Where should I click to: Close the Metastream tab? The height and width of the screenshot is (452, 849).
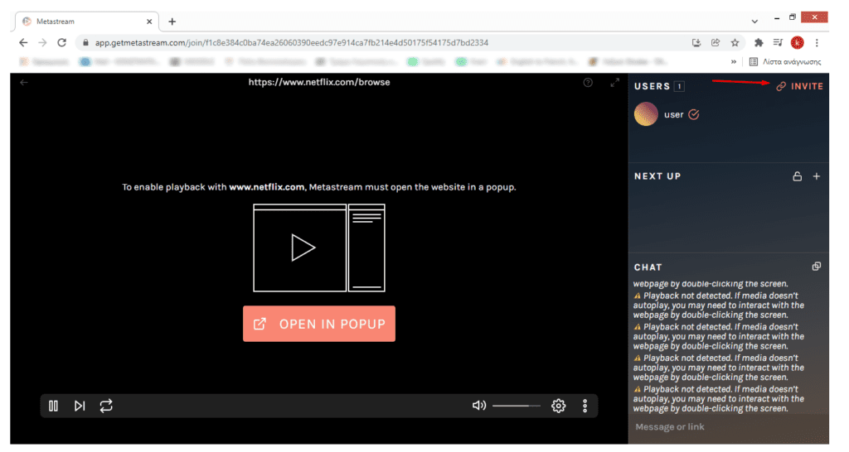tap(149, 22)
